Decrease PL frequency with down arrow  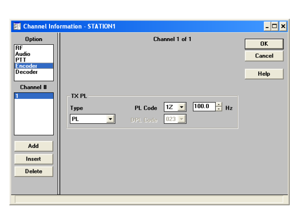[x=219, y=109]
